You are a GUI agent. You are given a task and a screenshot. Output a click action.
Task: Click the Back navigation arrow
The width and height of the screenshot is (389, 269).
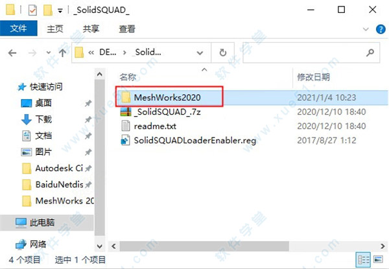point(12,53)
